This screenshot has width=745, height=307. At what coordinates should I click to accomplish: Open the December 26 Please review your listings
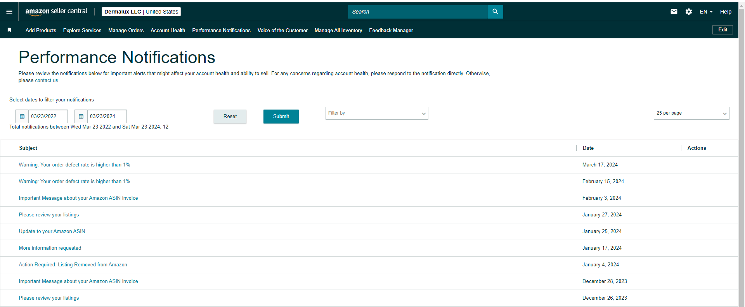[x=49, y=298]
